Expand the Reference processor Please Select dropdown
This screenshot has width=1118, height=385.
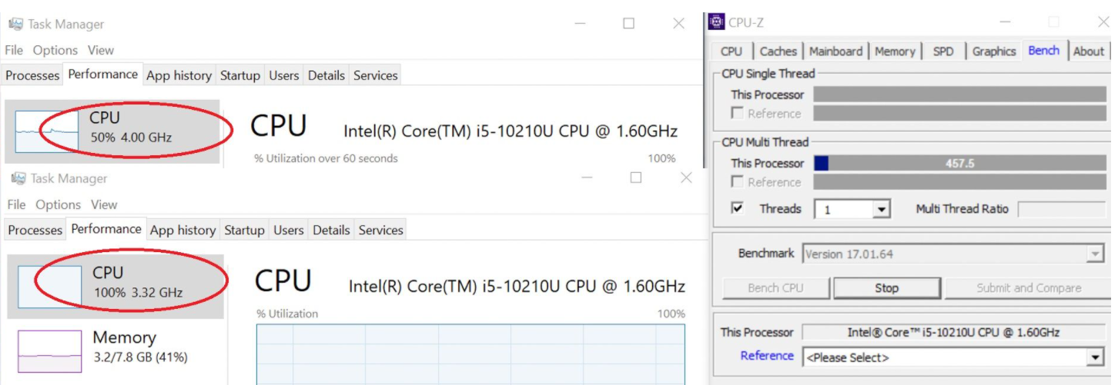pos(1095,357)
